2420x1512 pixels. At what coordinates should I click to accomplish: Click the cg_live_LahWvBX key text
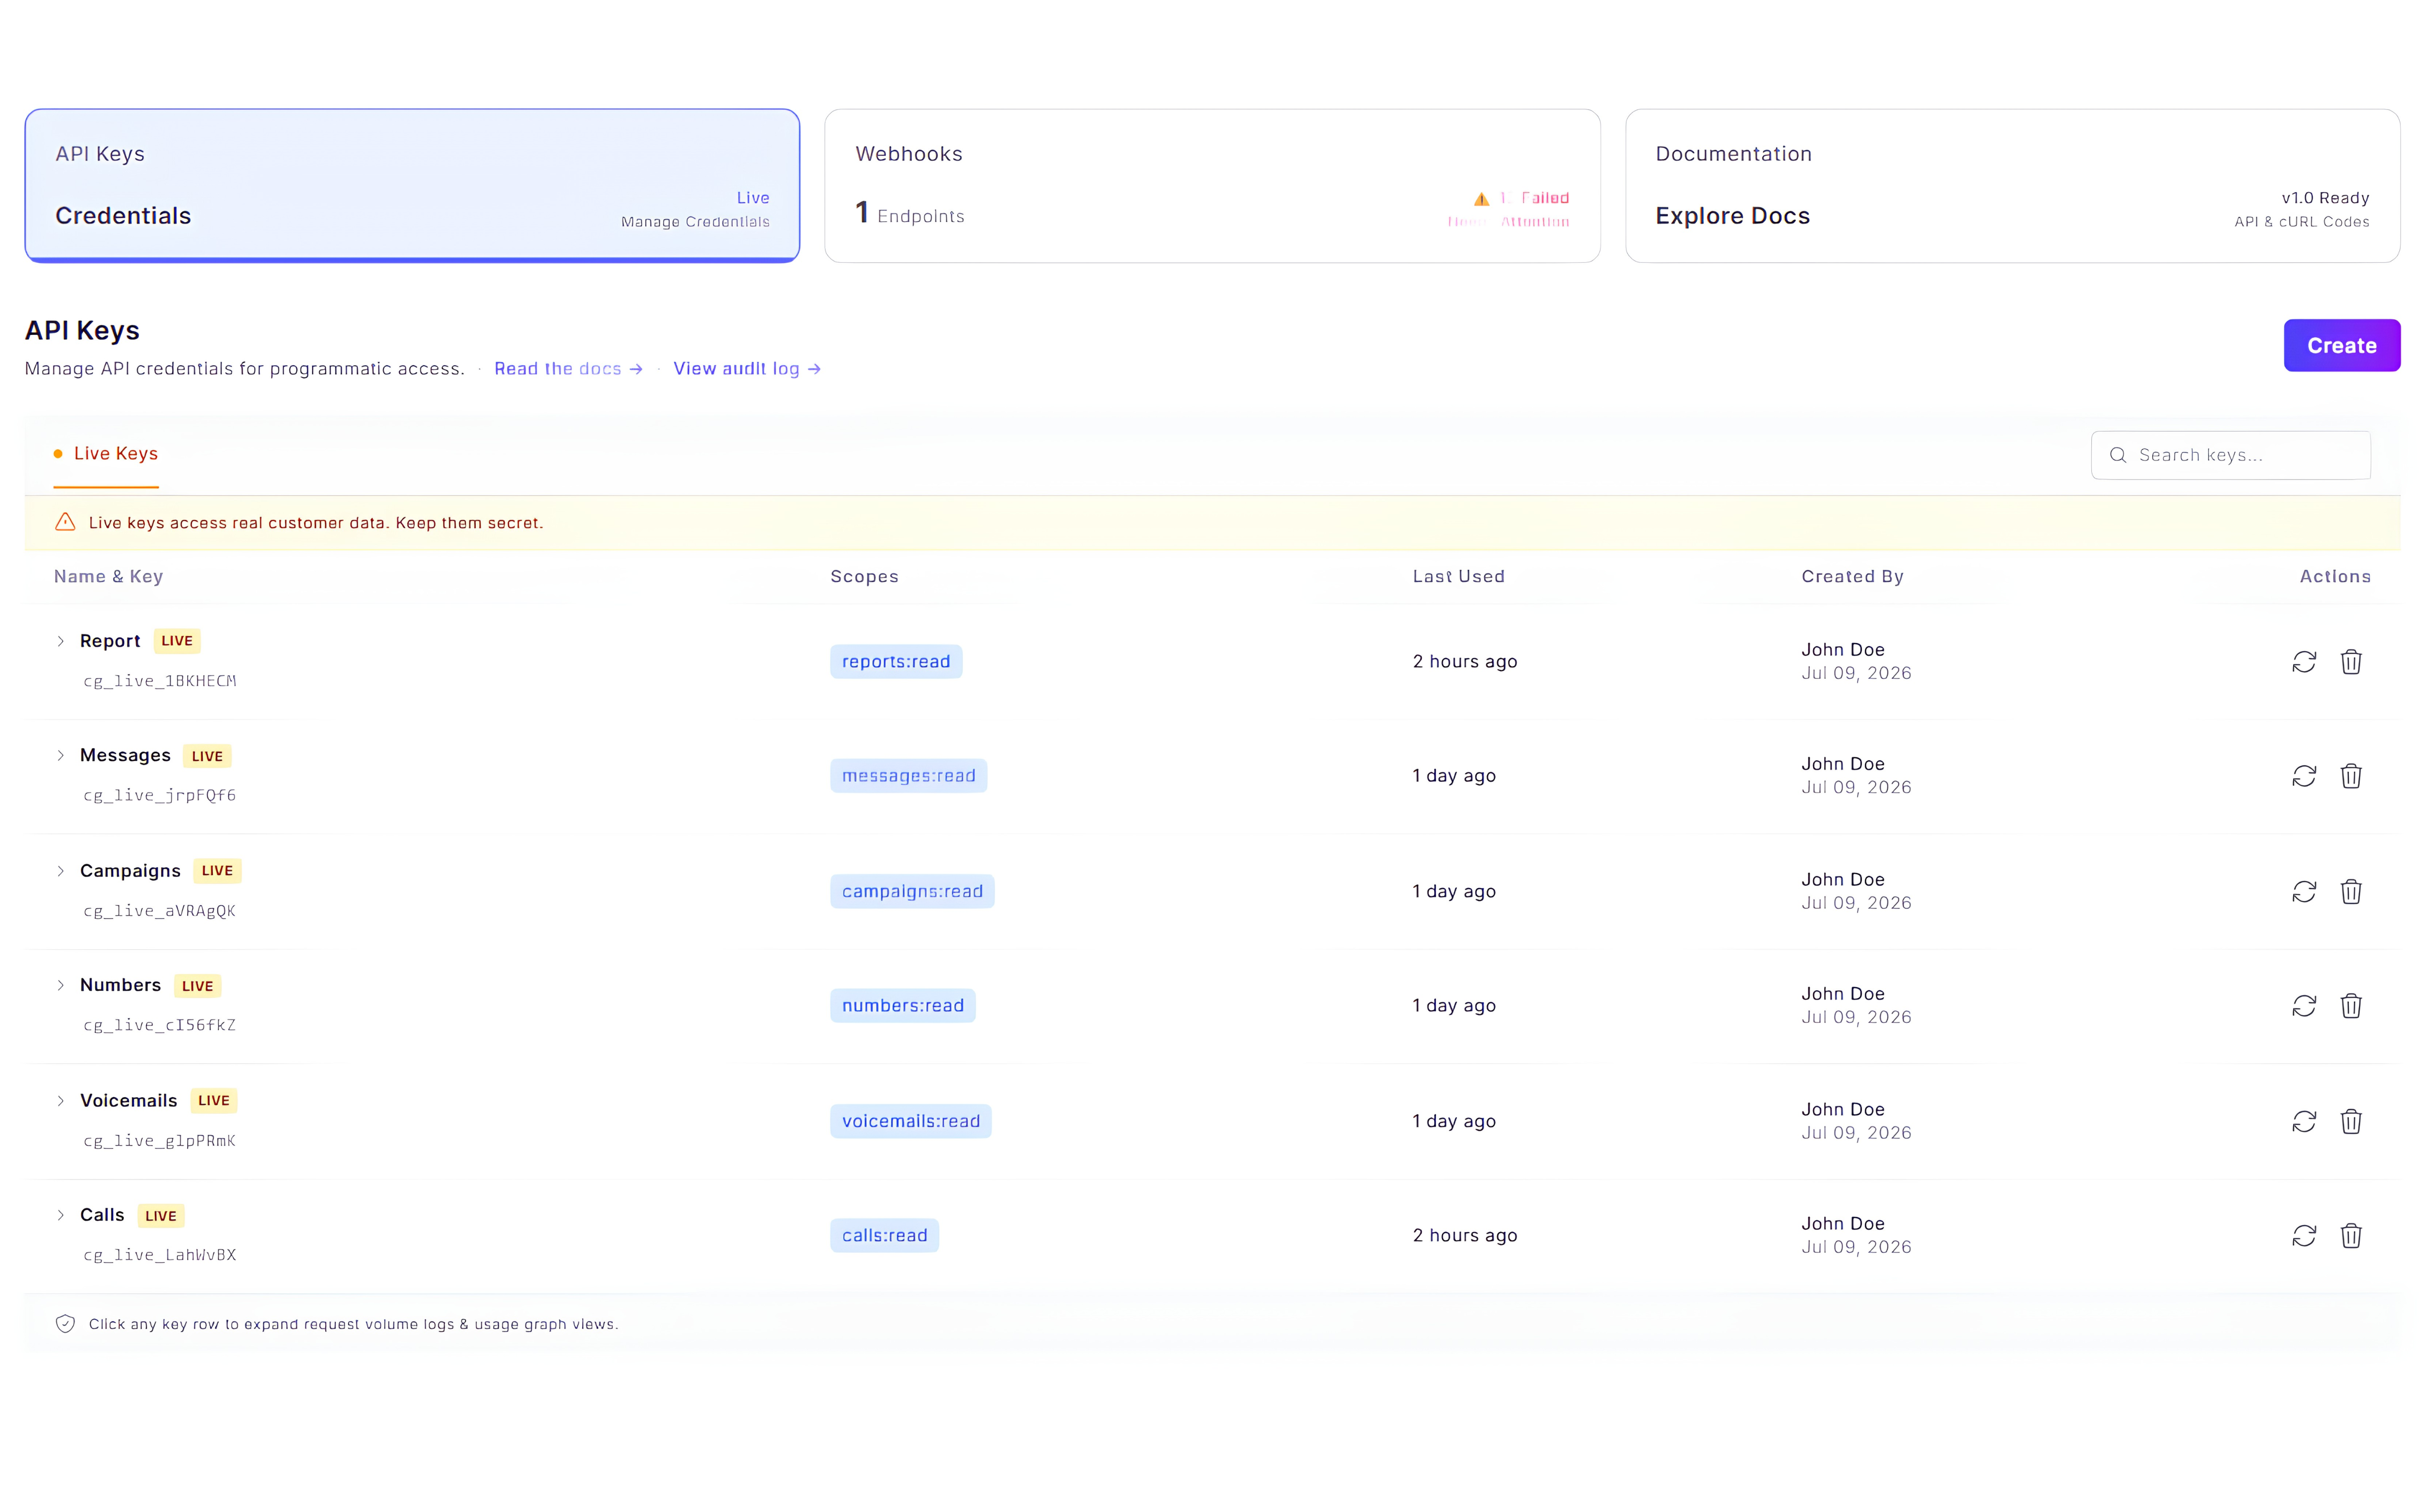(x=160, y=1255)
